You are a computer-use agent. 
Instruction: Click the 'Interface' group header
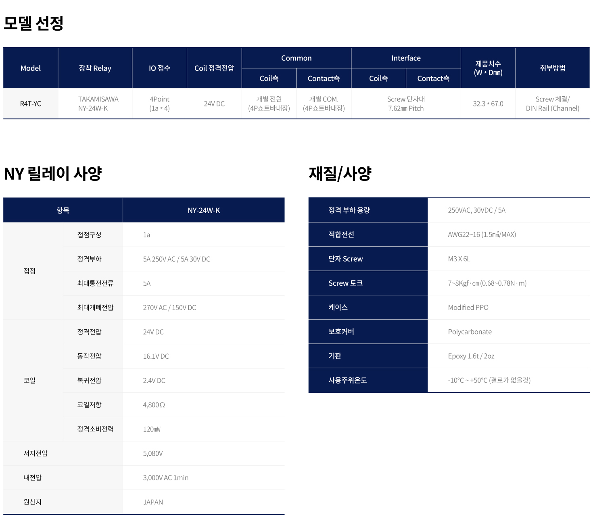[x=406, y=58]
